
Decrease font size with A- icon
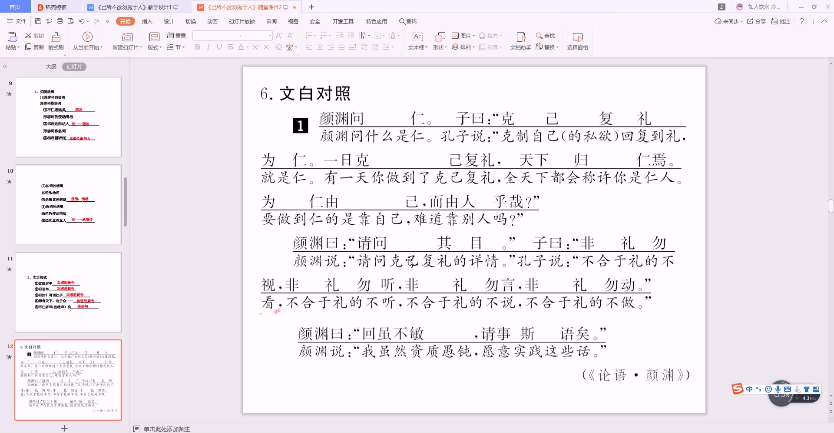click(291, 36)
